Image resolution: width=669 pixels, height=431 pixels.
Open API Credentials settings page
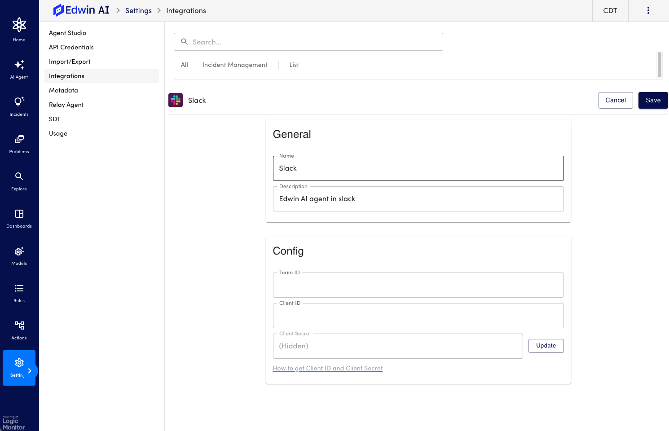pos(101,47)
